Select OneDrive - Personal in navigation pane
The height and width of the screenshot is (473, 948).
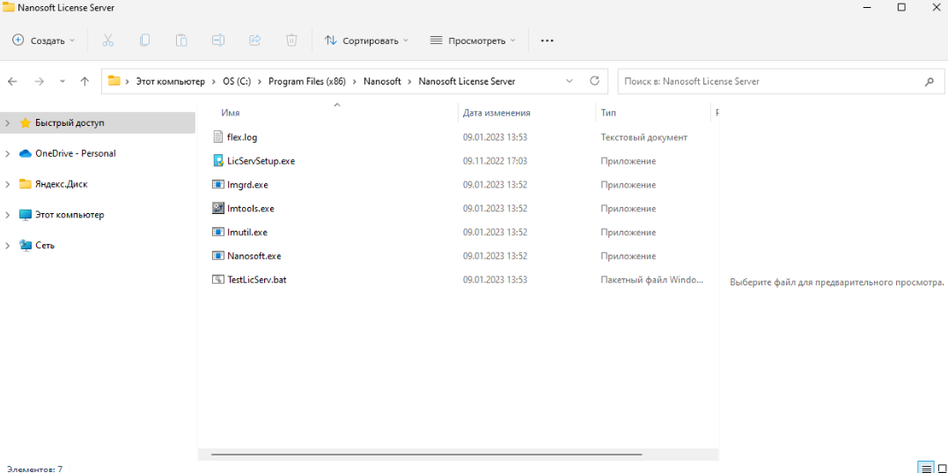(76, 153)
